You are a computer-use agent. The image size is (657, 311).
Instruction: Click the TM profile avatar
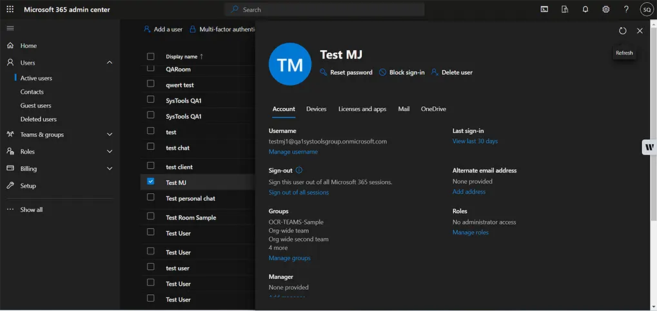(x=290, y=64)
